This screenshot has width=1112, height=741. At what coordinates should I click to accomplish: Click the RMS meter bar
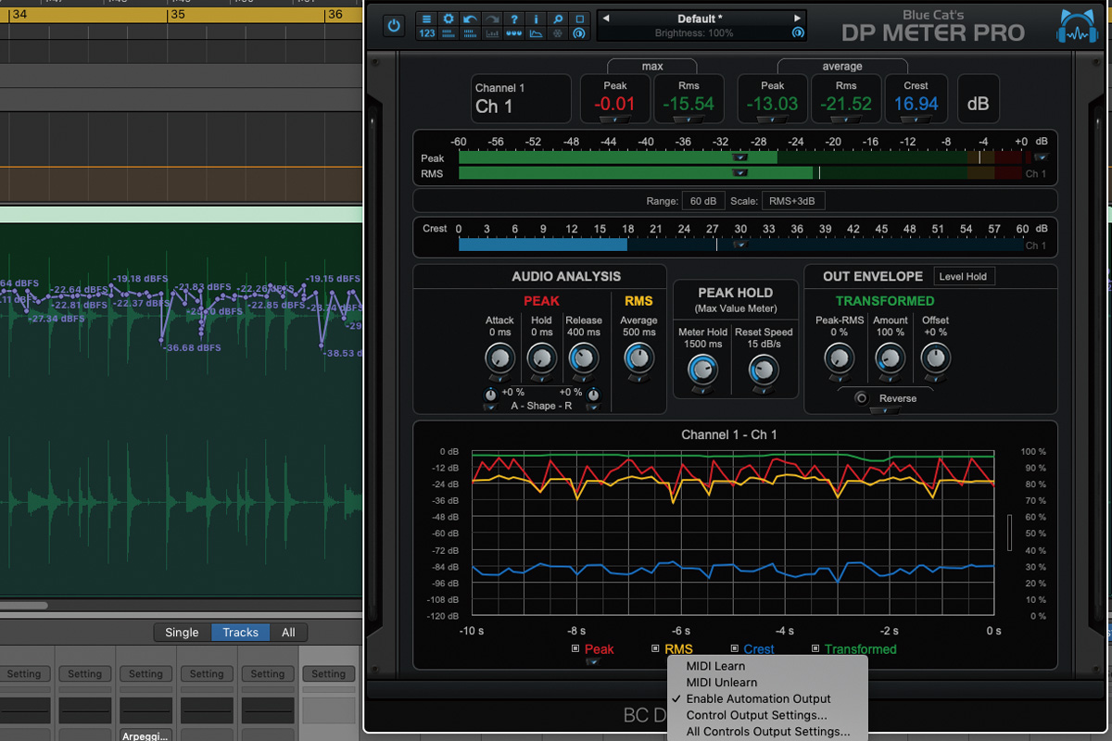point(739,173)
